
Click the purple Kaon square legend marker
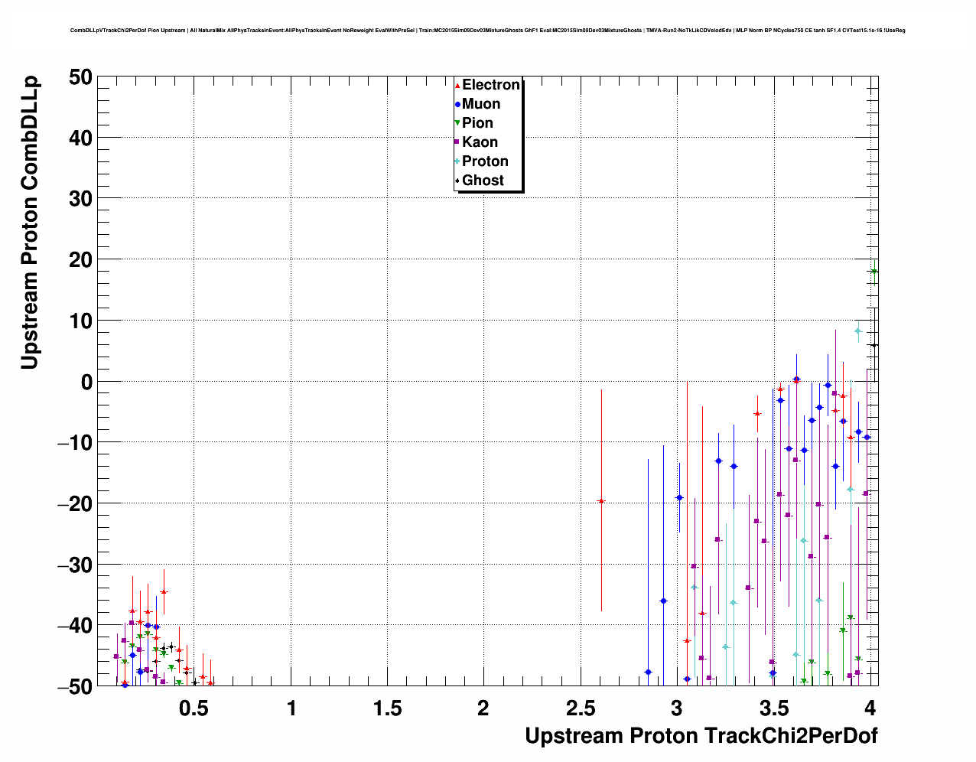[x=457, y=142]
